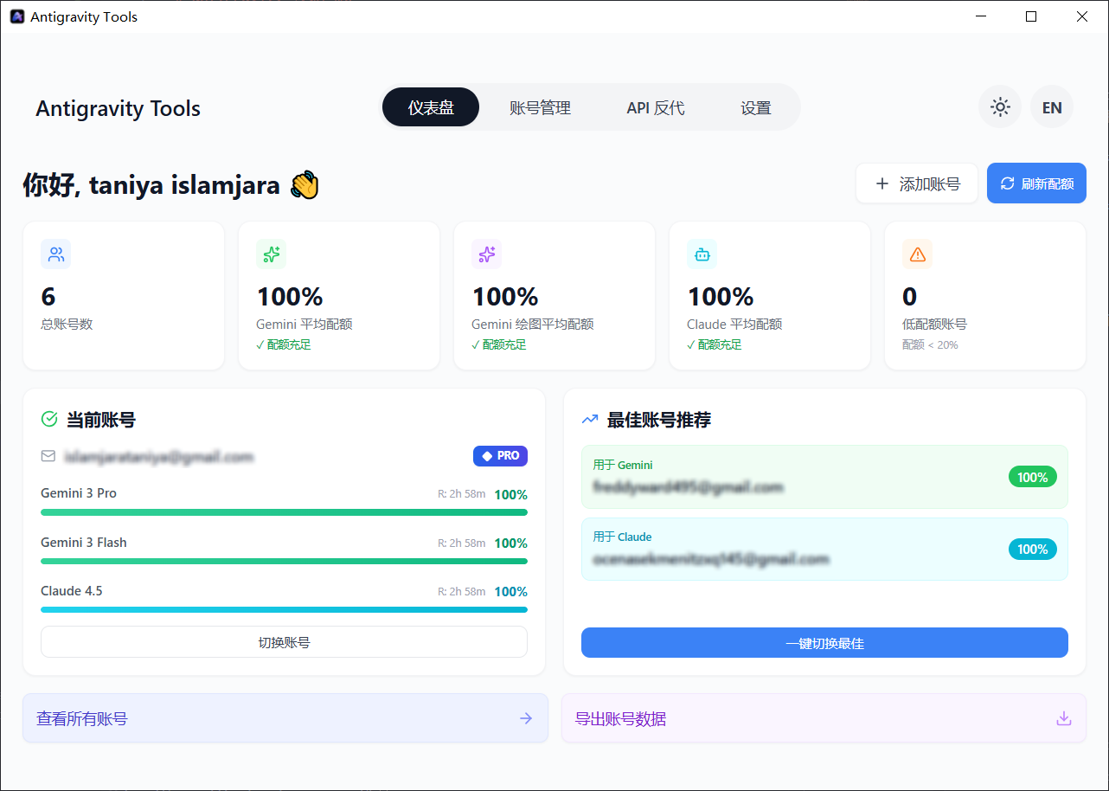This screenshot has height=791, width=1109.
Task: Toggle light/dark theme with sun icon
Action: (x=1000, y=107)
